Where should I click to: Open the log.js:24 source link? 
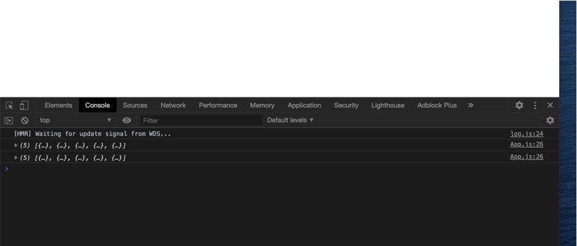pos(526,134)
